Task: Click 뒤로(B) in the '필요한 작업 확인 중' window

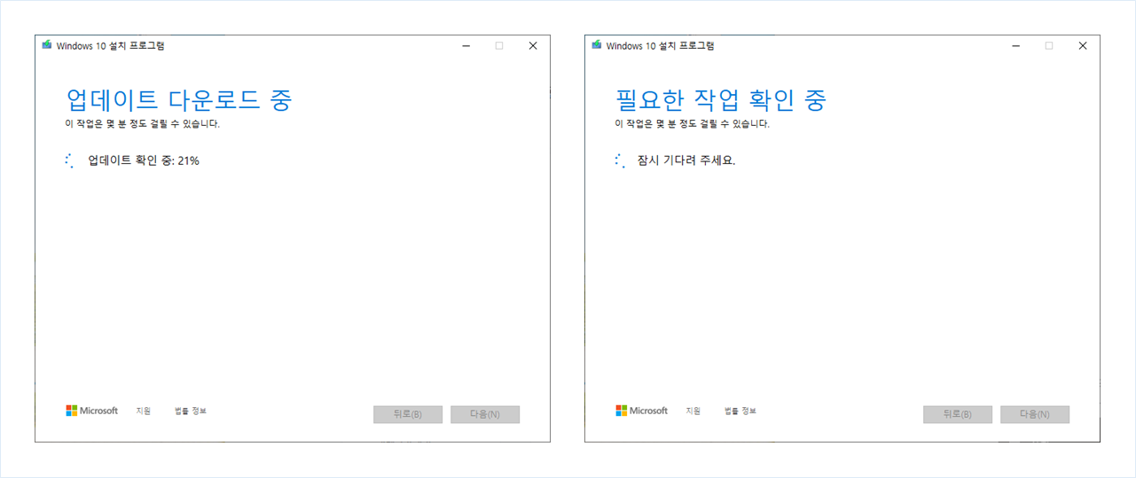Action: 958,414
